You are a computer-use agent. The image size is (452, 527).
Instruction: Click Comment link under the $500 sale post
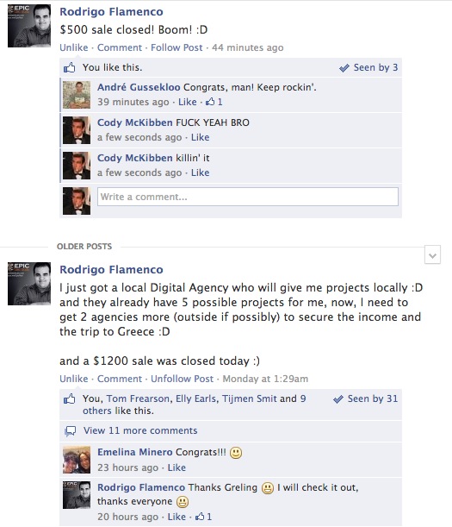point(120,47)
